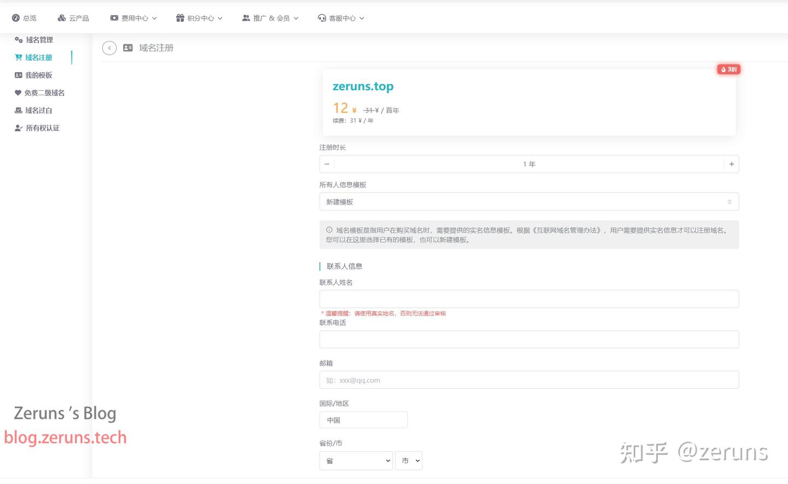The height and width of the screenshot is (484, 788).
Task: Click the red 温馨提醒 real-name warning text
Action: pos(384,313)
